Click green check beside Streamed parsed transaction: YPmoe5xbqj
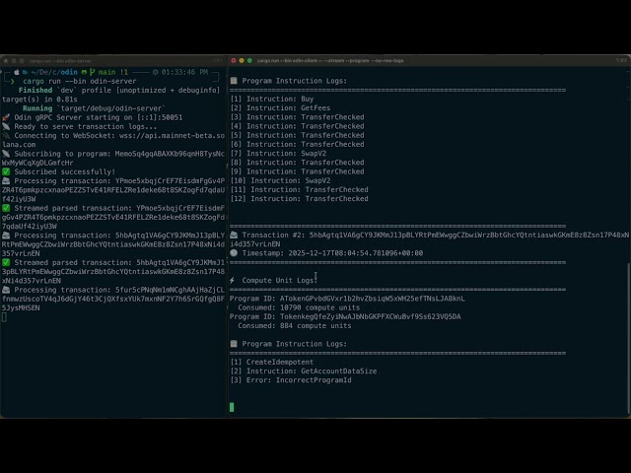The height and width of the screenshot is (473, 631). 6,208
